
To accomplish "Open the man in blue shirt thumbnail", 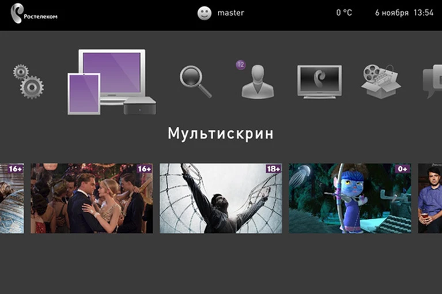I will coord(430,198).
